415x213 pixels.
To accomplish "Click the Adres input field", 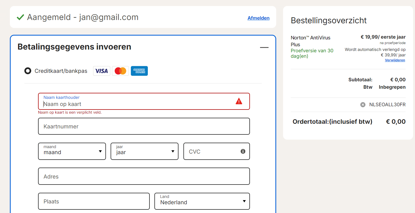I will [144, 176].
